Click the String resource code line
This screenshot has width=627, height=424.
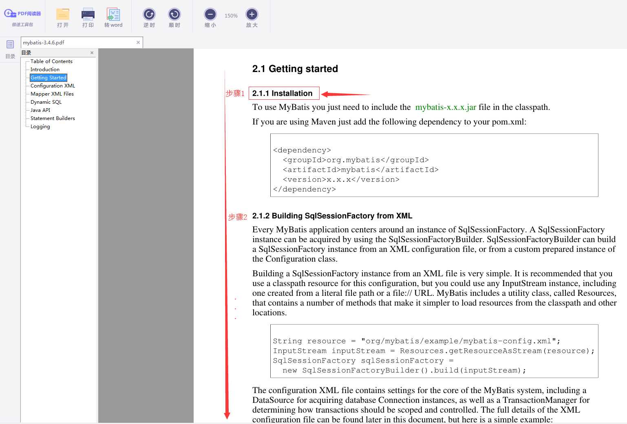point(417,341)
